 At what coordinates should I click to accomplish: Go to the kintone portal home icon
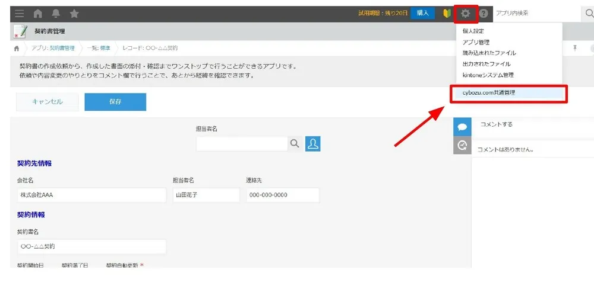38,14
